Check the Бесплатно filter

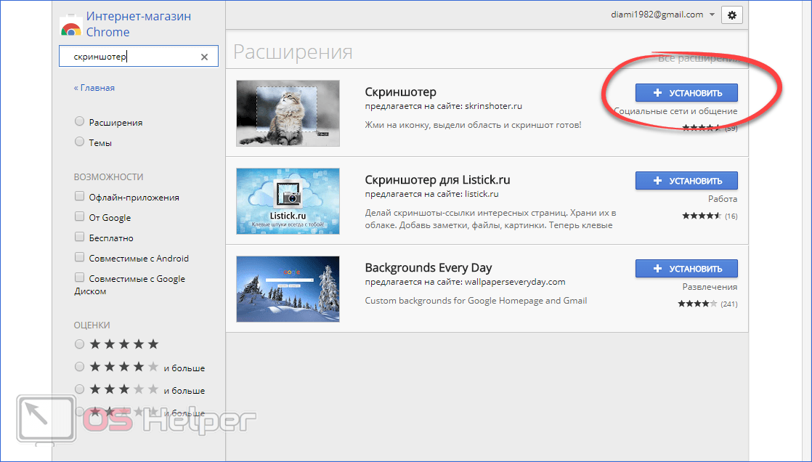79,237
